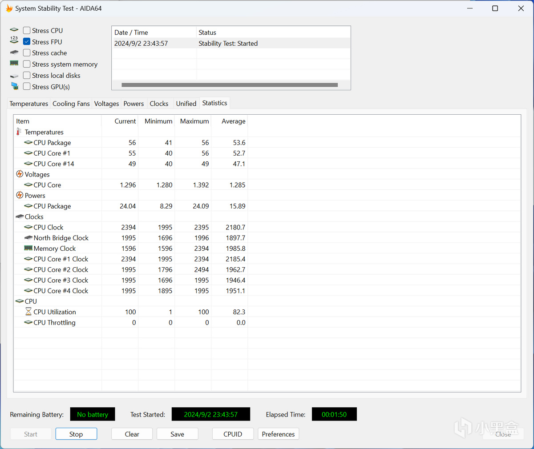Click the chip icon next to Clocks group

click(x=20, y=216)
